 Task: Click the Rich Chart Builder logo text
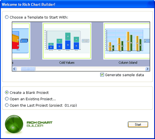[x=39, y=124]
